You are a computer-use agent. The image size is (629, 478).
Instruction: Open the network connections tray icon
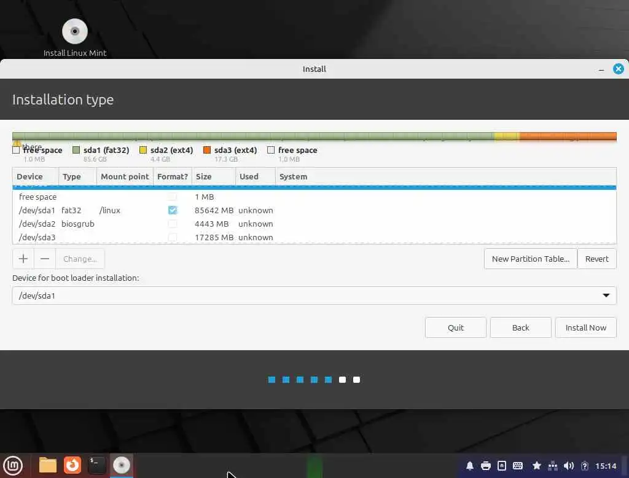553,466
